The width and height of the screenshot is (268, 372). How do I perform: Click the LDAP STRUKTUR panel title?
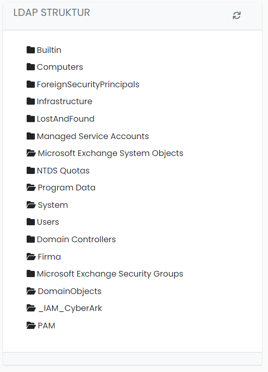[52, 13]
